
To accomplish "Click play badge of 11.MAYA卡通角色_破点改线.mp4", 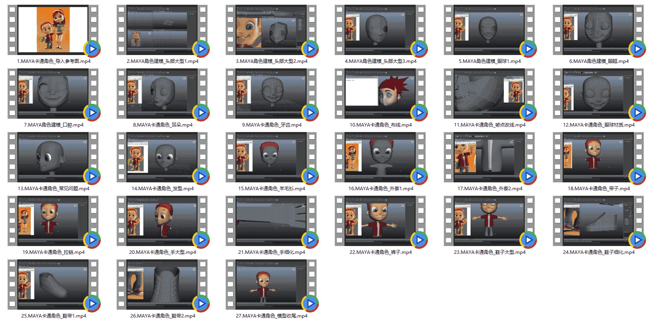I will [x=528, y=113].
